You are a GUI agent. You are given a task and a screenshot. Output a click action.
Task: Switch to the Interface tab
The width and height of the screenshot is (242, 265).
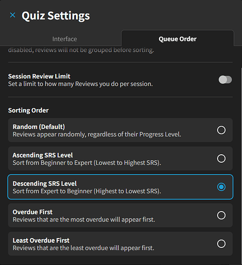click(x=64, y=39)
